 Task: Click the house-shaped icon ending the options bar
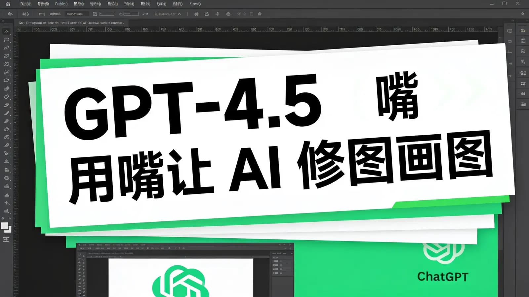coord(260,14)
